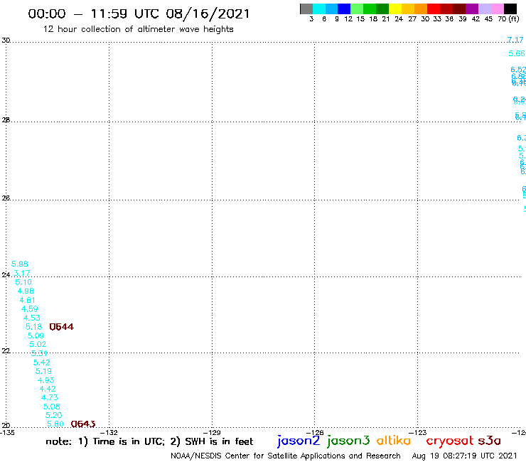526x462 pixels.
Task: Click the wave height value 5.20
Action: [x=54, y=415]
